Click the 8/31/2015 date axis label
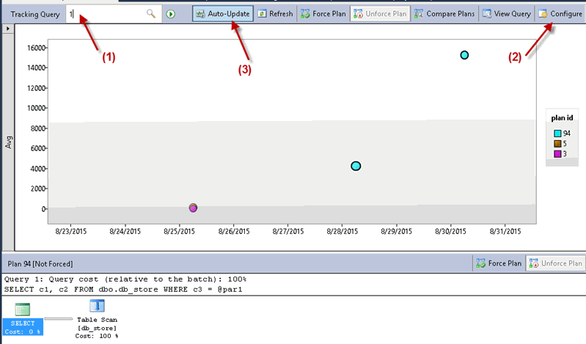Image resolution: width=586 pixels, height=344 pixels. 505,232
